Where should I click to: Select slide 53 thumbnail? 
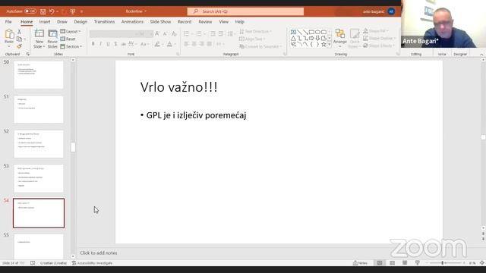39,178
